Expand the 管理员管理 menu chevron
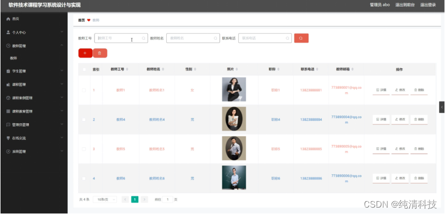Viewport: 445px width, 214px height. pyautogui.click(x=62, y=124)
